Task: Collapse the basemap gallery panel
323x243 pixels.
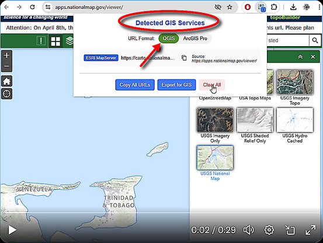Action: [300, 57]
